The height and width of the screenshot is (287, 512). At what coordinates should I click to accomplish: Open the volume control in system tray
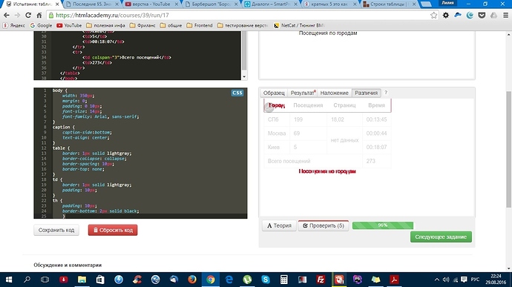(x=446, y=280)
